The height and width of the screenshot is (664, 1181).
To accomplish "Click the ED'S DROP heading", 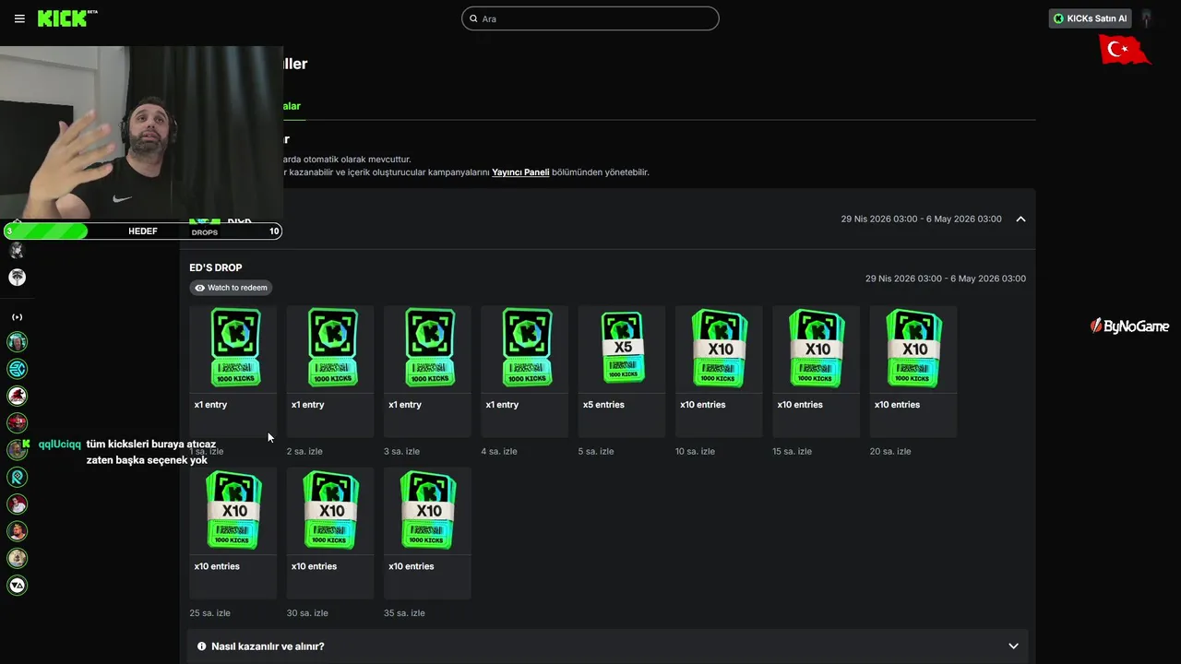I will [216, 268].
